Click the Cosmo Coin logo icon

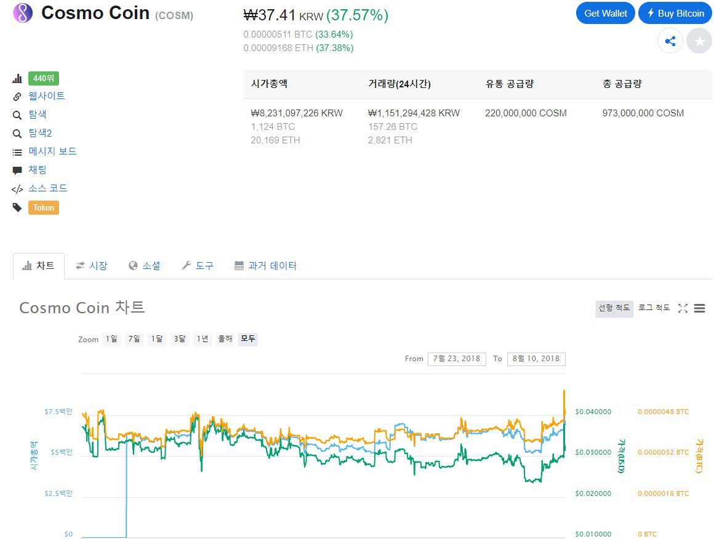22,13
